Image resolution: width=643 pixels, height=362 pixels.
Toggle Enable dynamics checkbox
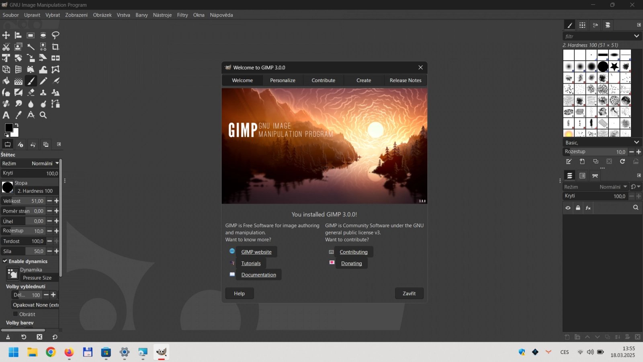click(x=5, y=261)
